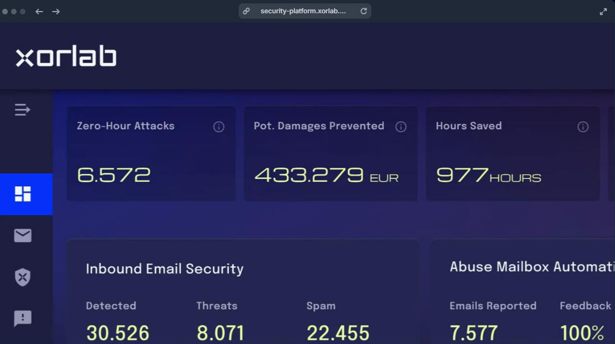The image size is (615, 344).
Task: Select the shield X security icon
Action: point(23,277)
